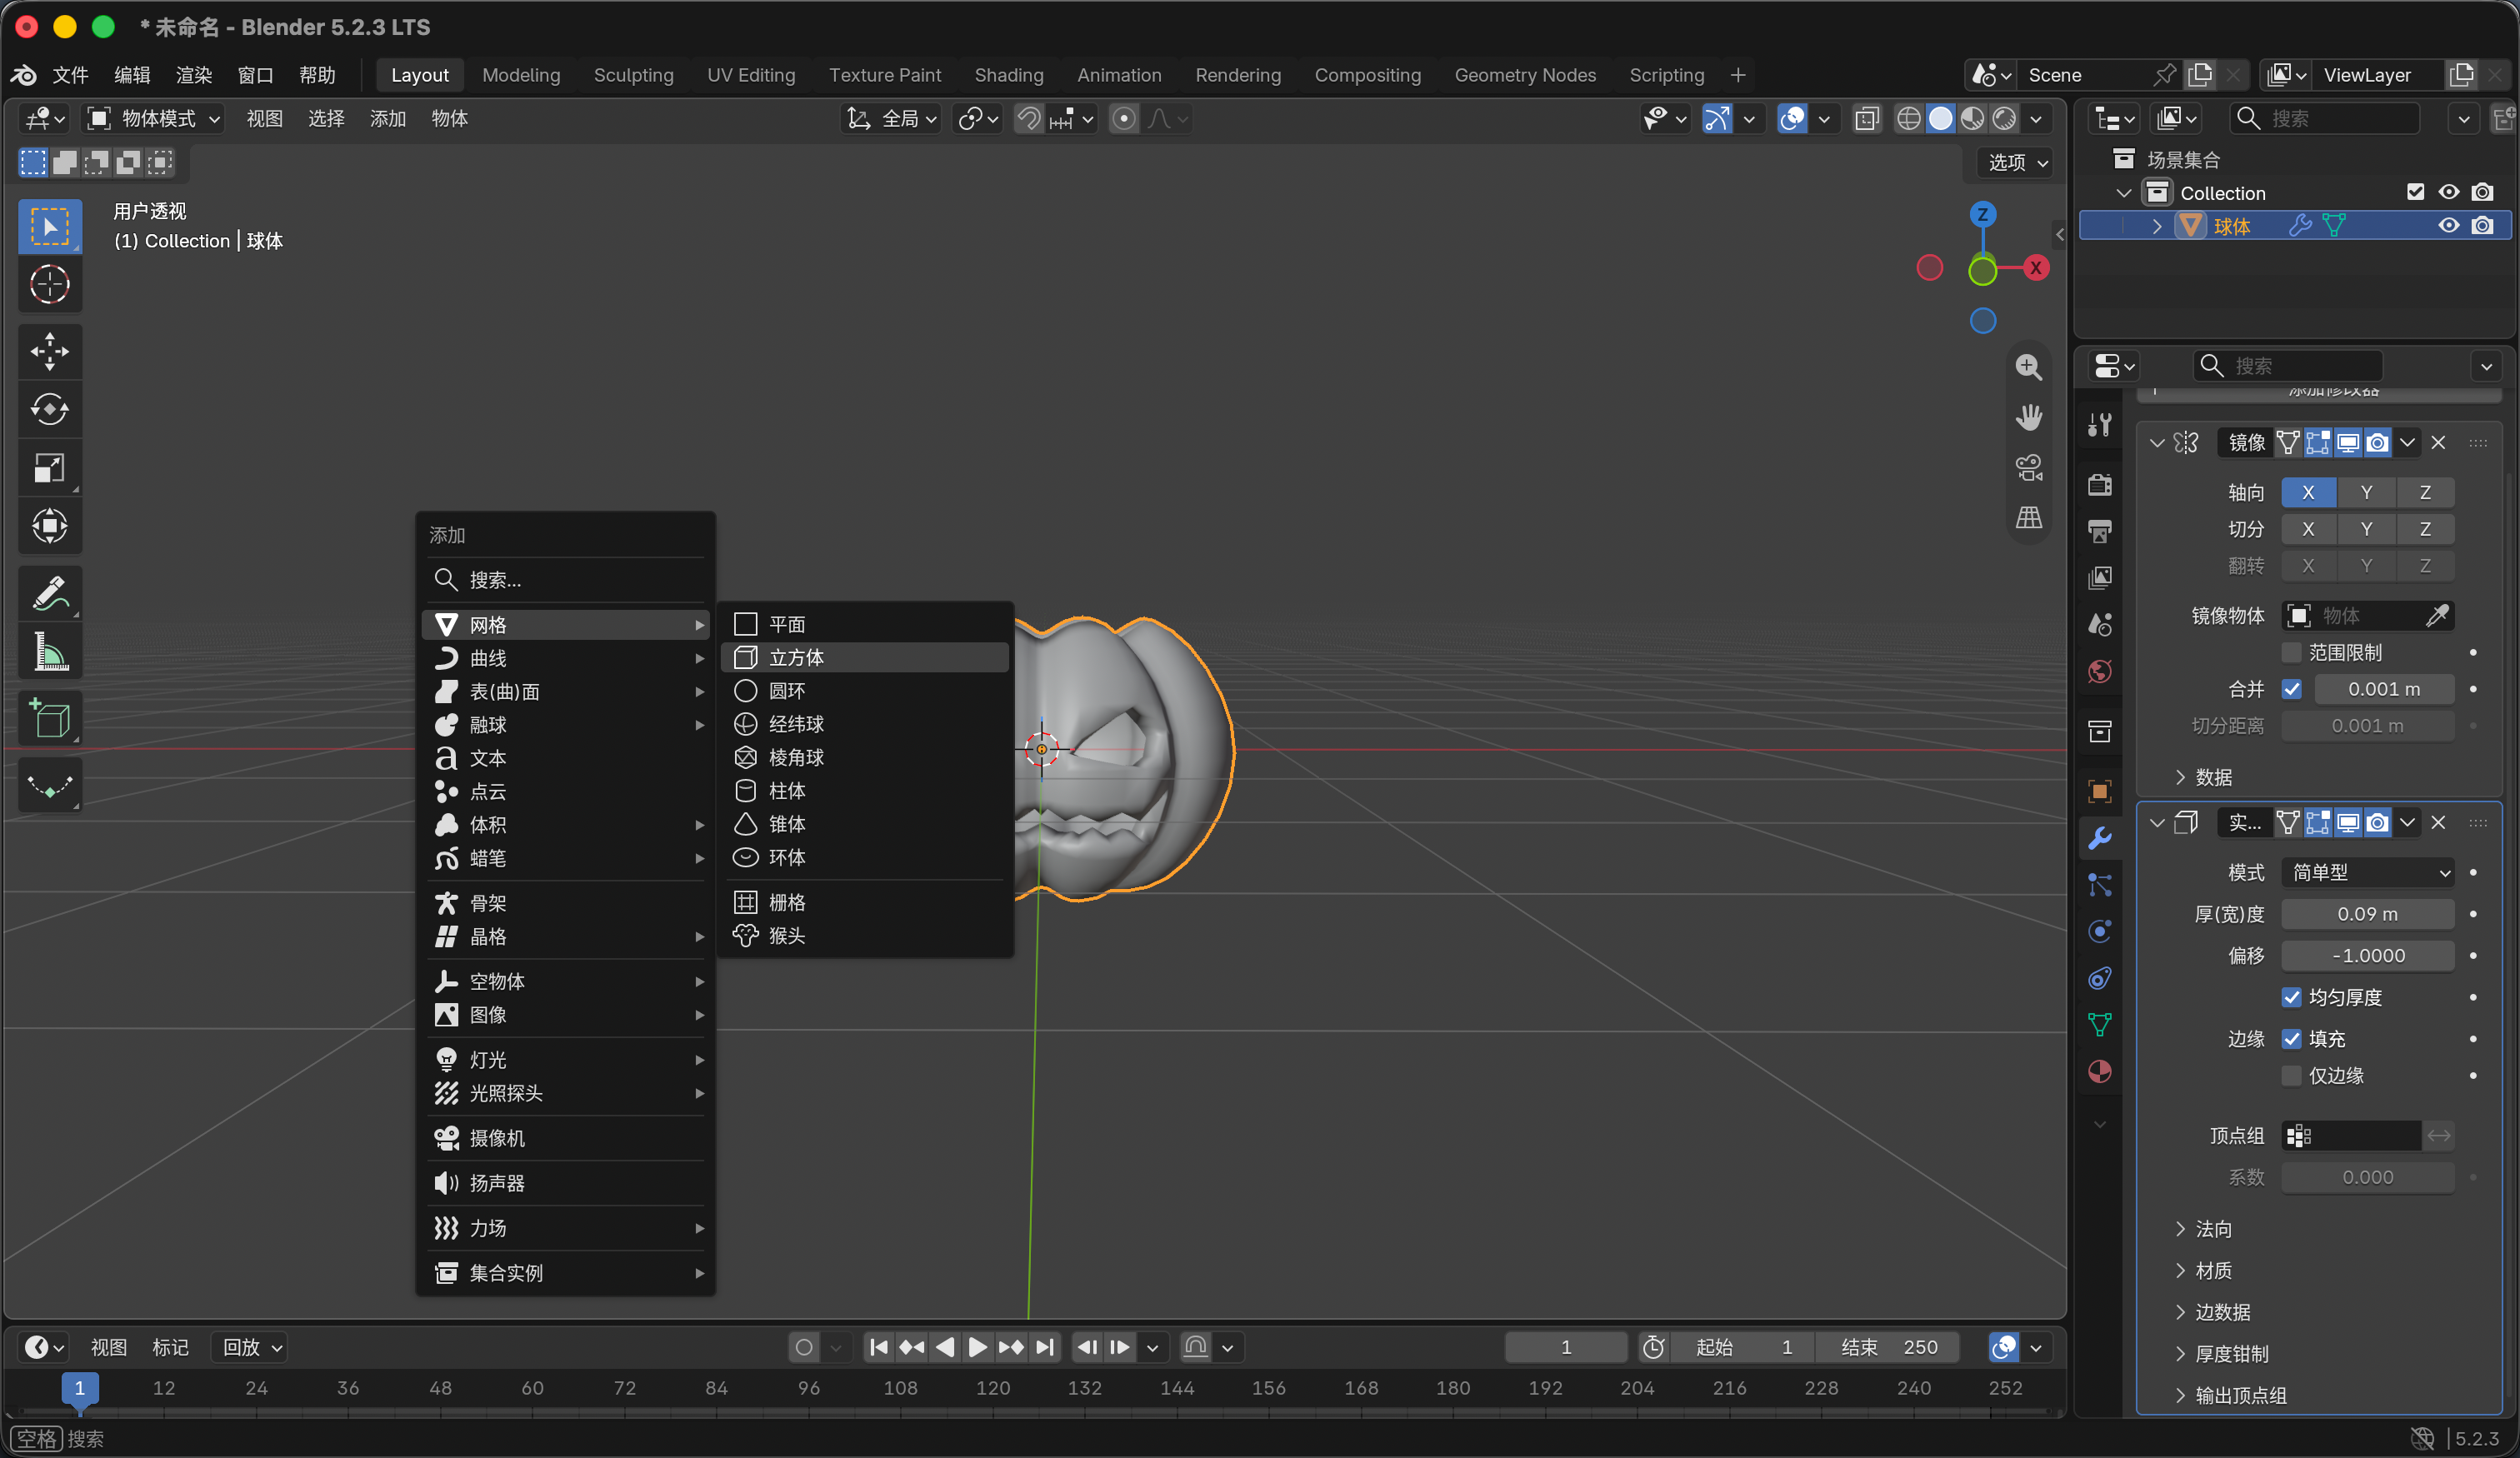Open the Physics properties tab icon
This screenshot has height=1458, width=2520.
[x=2100, y=932]
